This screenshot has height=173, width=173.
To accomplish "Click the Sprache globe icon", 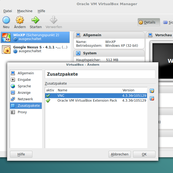I will click(x=13, y=86).
